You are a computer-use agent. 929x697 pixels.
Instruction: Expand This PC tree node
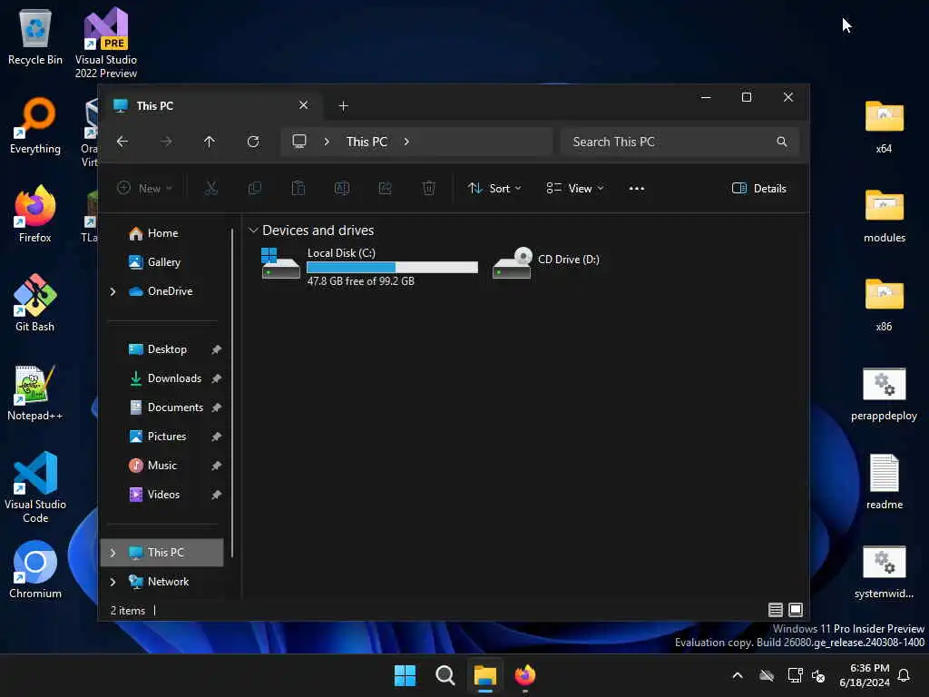(112, 553)
